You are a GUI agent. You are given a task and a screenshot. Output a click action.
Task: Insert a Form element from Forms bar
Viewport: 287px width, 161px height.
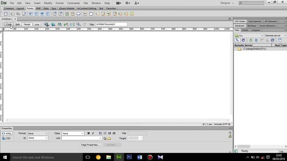pyautogui.click(x=6, y=14)
